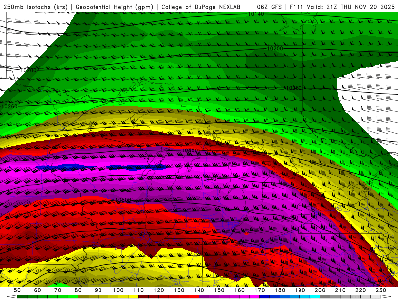Click the 120 value on the color scale
Image resolution: width=398 pixels, height=299 pixels.
coord(159,290)
